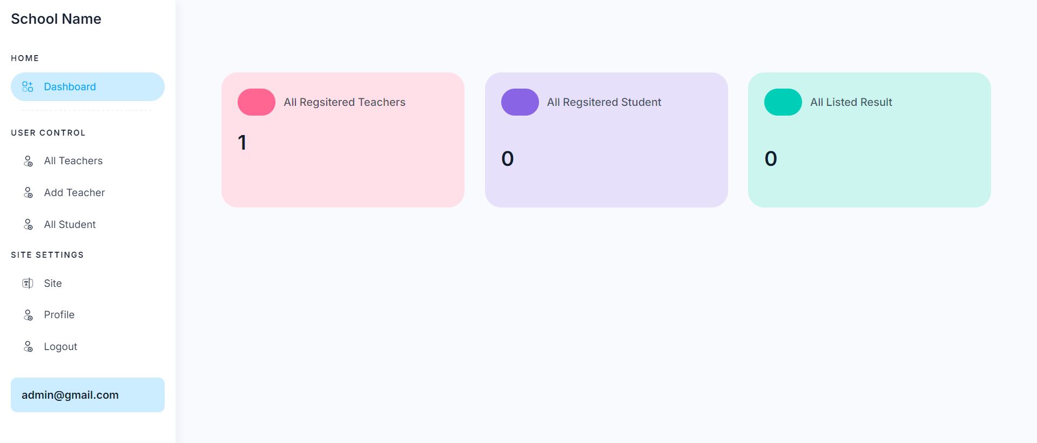Click the All Teachers user icon
Screen dimensions: 1037x443
pyautogui.click(x=28, y=161)
